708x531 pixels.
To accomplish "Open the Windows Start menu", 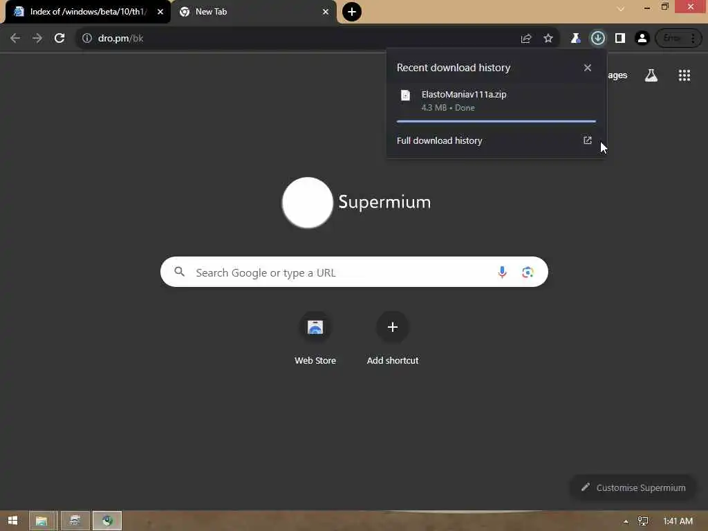I will tap(12, 521).
